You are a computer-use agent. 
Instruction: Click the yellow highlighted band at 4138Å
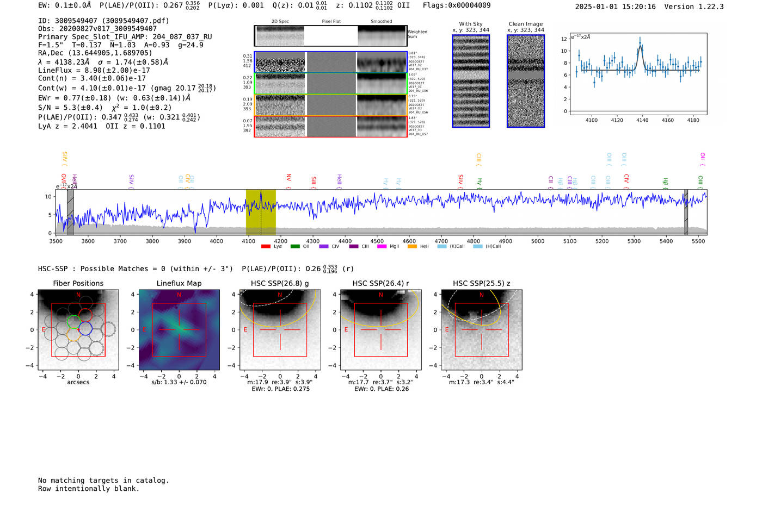[x=261, y=212]
